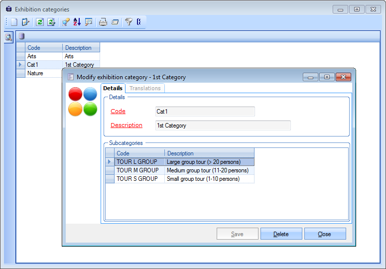Pick the blue circle color
Image resolution: width=386 pixels, height=269 pixels.
point(90,94)
